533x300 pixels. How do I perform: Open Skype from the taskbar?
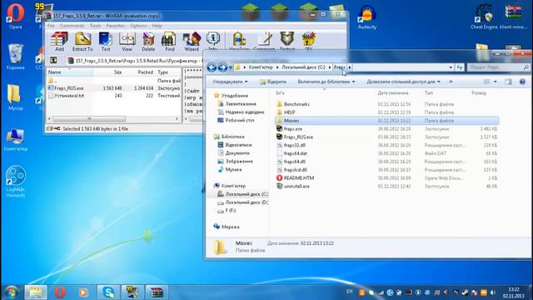108,292
